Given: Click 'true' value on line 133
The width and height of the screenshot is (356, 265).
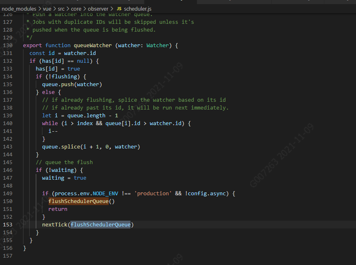Looking at the screenshot, I should pos(74,69).
